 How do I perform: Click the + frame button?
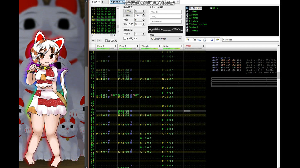[93, 40]
